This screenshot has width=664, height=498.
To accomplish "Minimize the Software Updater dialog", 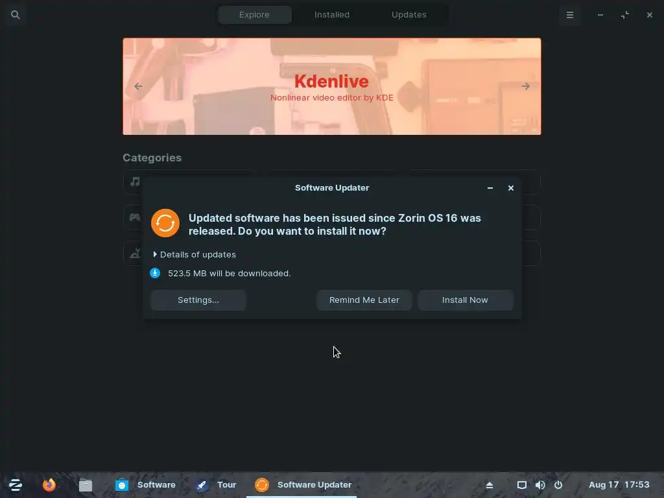I will click(490, 187).
